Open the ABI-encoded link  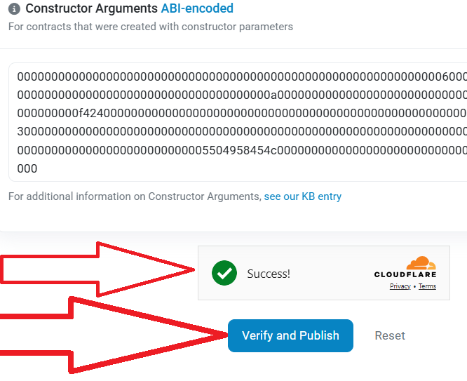click(197, 8)
